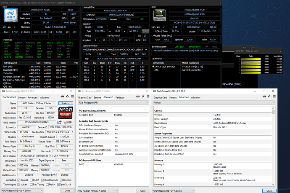The width and height of the screenshot is (290, 193).
Task: Toggle the UEFI checkbox in GPU-Z
Action: (x=65, y=122)
